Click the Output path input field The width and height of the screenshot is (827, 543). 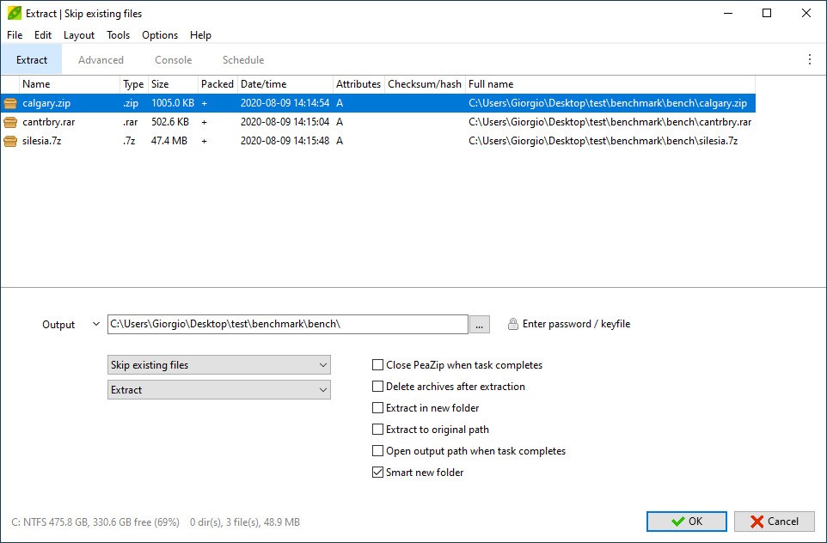[287, 324]
